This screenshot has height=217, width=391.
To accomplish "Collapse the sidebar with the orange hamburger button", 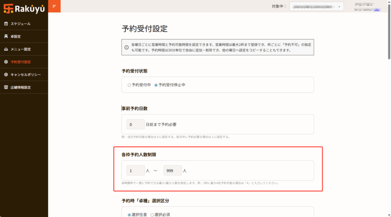I will coord(54,6).
